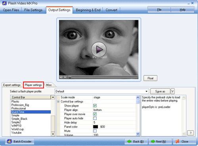Switch to Export settings sub-tab
This screenshot has width=198, height=146.
pos(12,85)
